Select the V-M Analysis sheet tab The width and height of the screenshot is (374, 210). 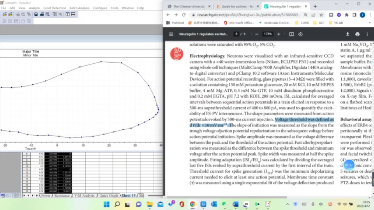[x=84, y=196]
